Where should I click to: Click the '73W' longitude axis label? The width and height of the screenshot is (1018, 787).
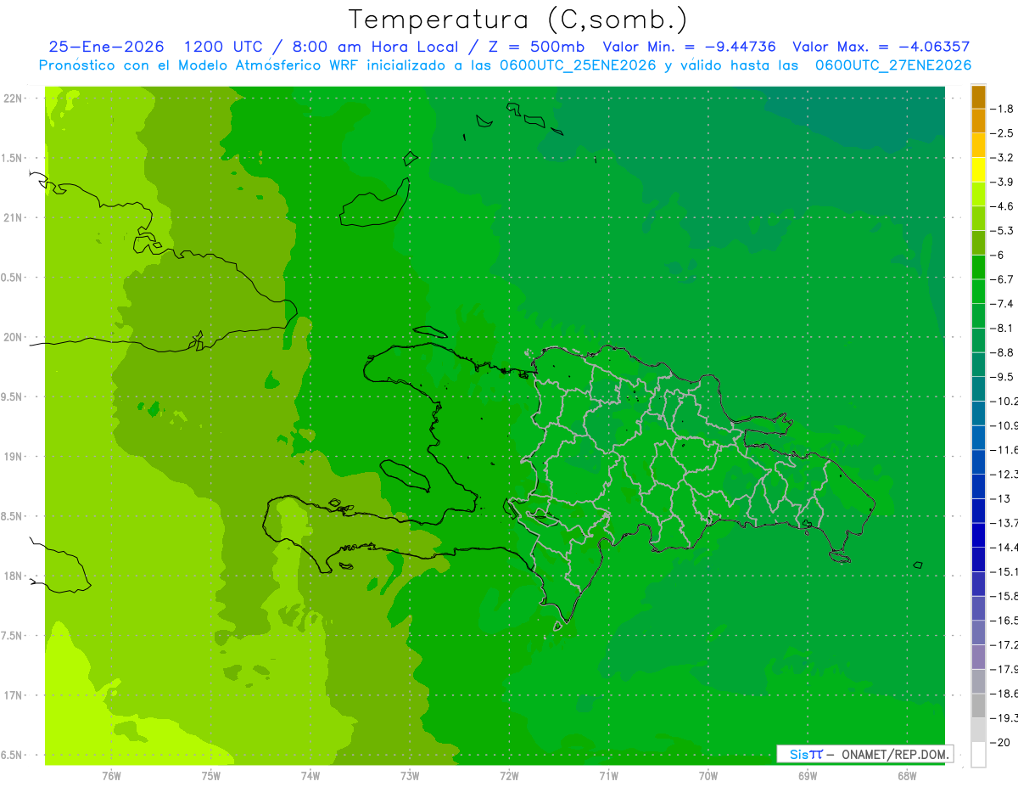pyautogui.click(x=410, y=776)
